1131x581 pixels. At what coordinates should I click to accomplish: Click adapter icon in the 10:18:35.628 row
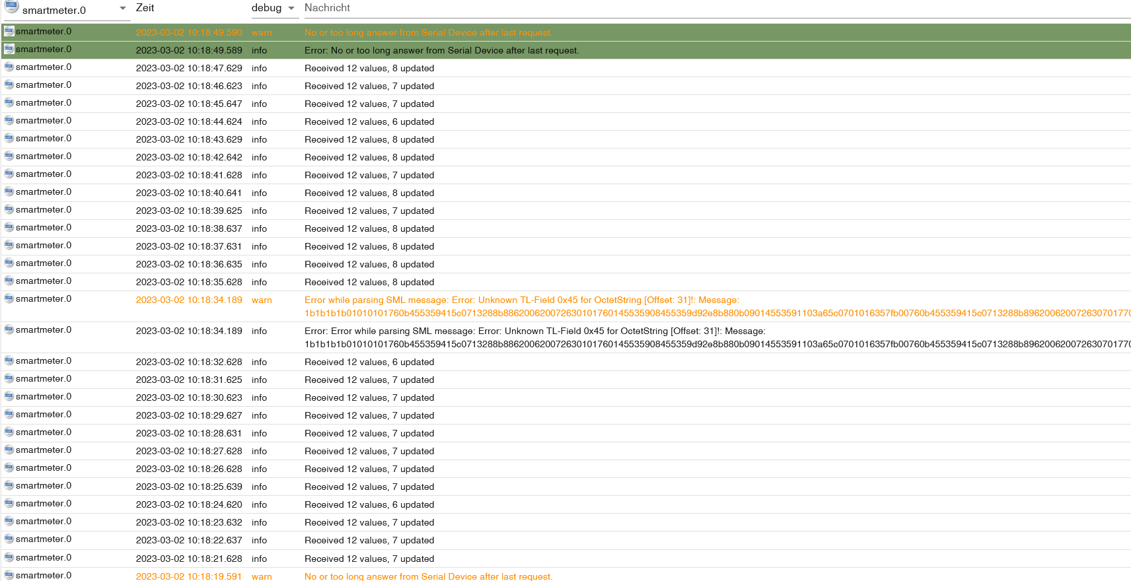click(9, 281)
